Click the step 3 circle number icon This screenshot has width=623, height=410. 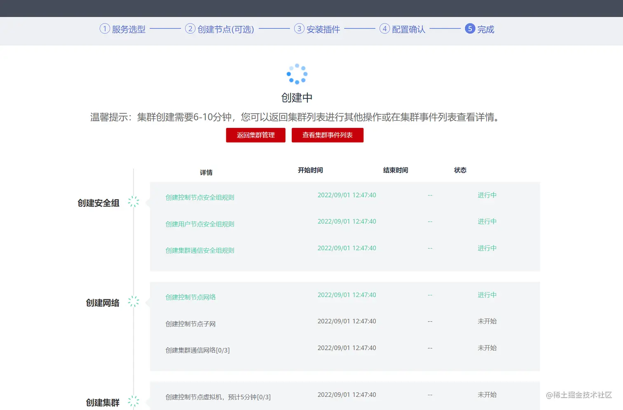coord(299,29)
